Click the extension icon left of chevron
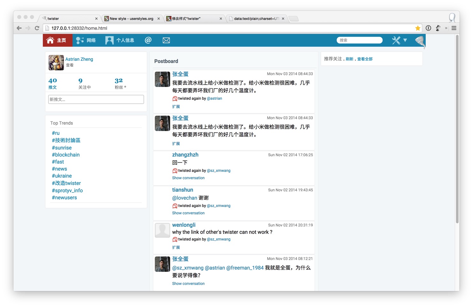 pos(438,28)
